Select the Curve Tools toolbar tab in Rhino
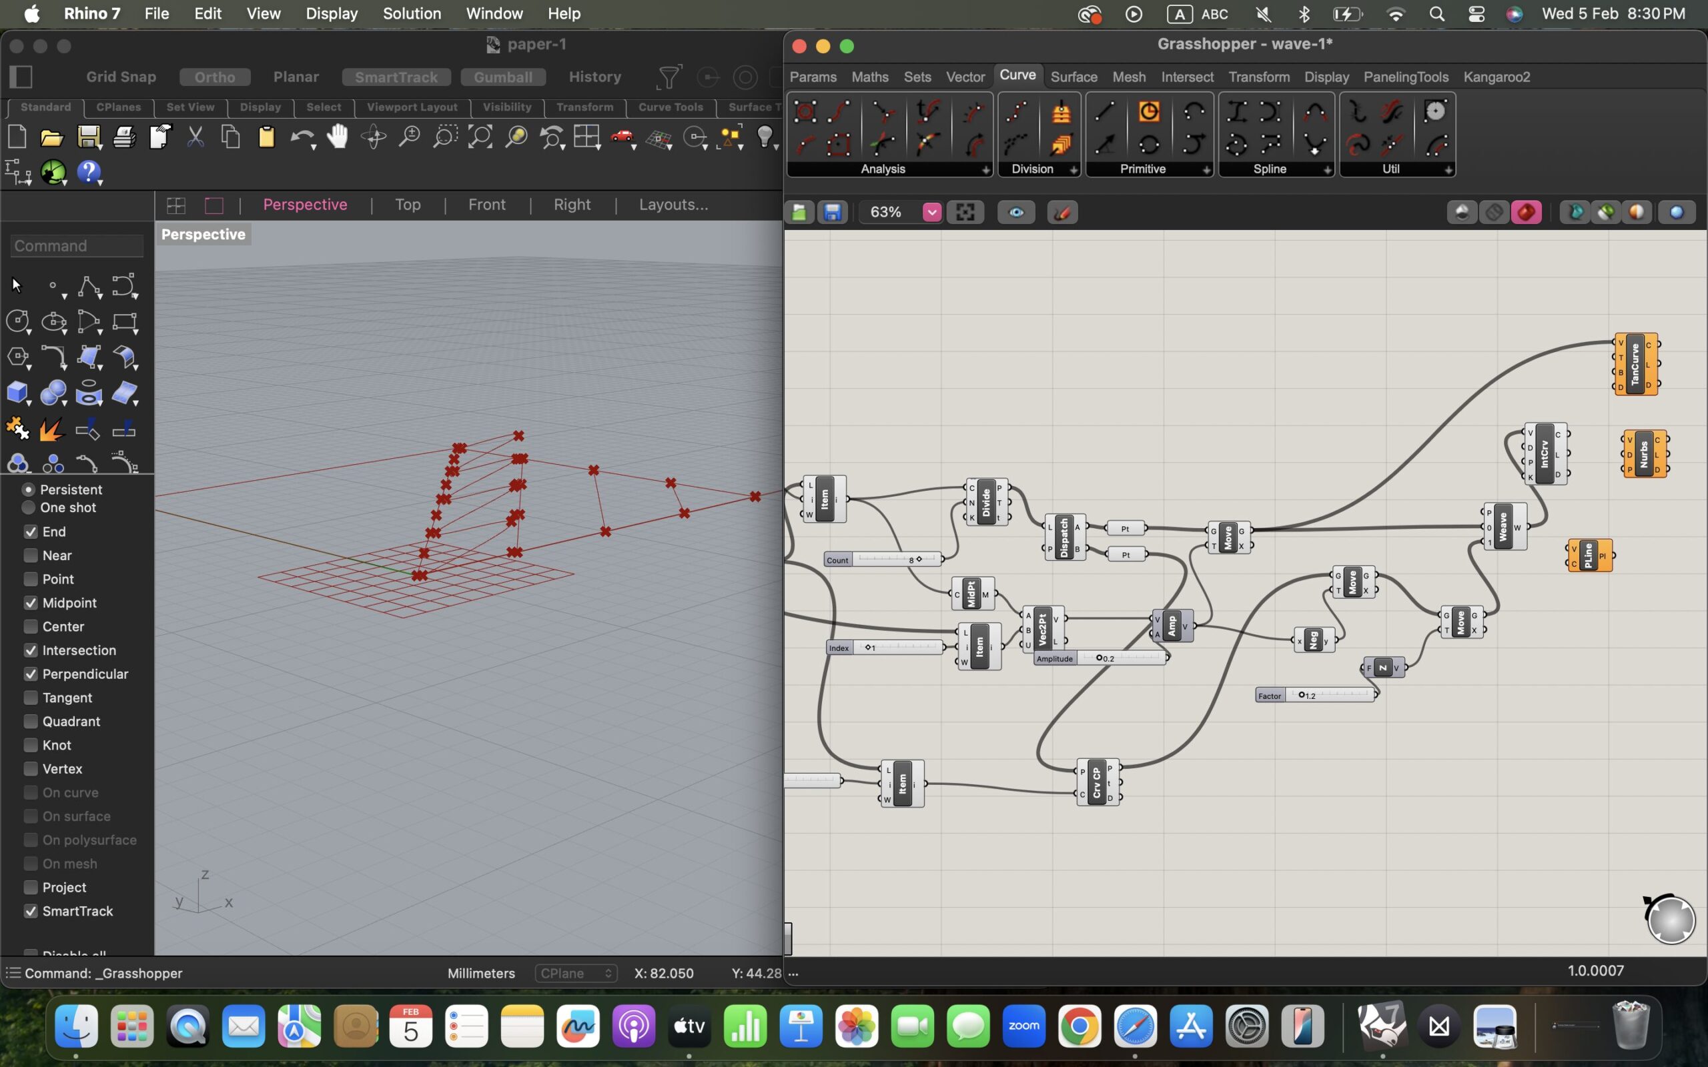The width and height of the screenshot is (1708, 1067). coord(670,107)
